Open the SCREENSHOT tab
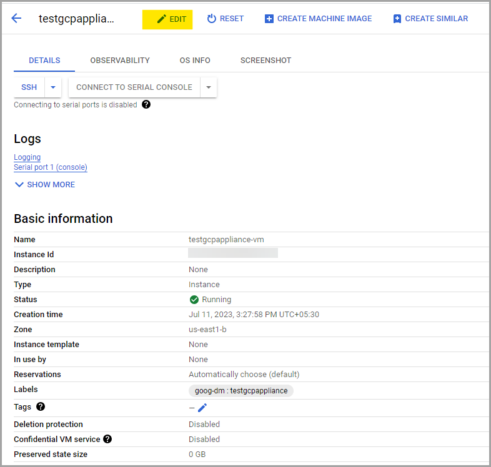The image size is (491, 467). (265, 61)
